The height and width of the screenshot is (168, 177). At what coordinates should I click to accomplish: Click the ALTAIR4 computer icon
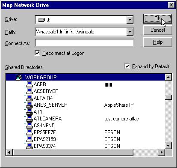(x=29, y=98)
